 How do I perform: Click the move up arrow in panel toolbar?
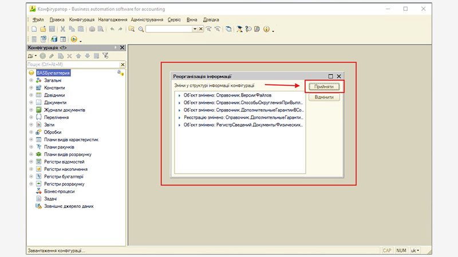pos(78,56)
